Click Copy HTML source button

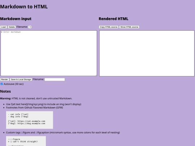[109, 27]
